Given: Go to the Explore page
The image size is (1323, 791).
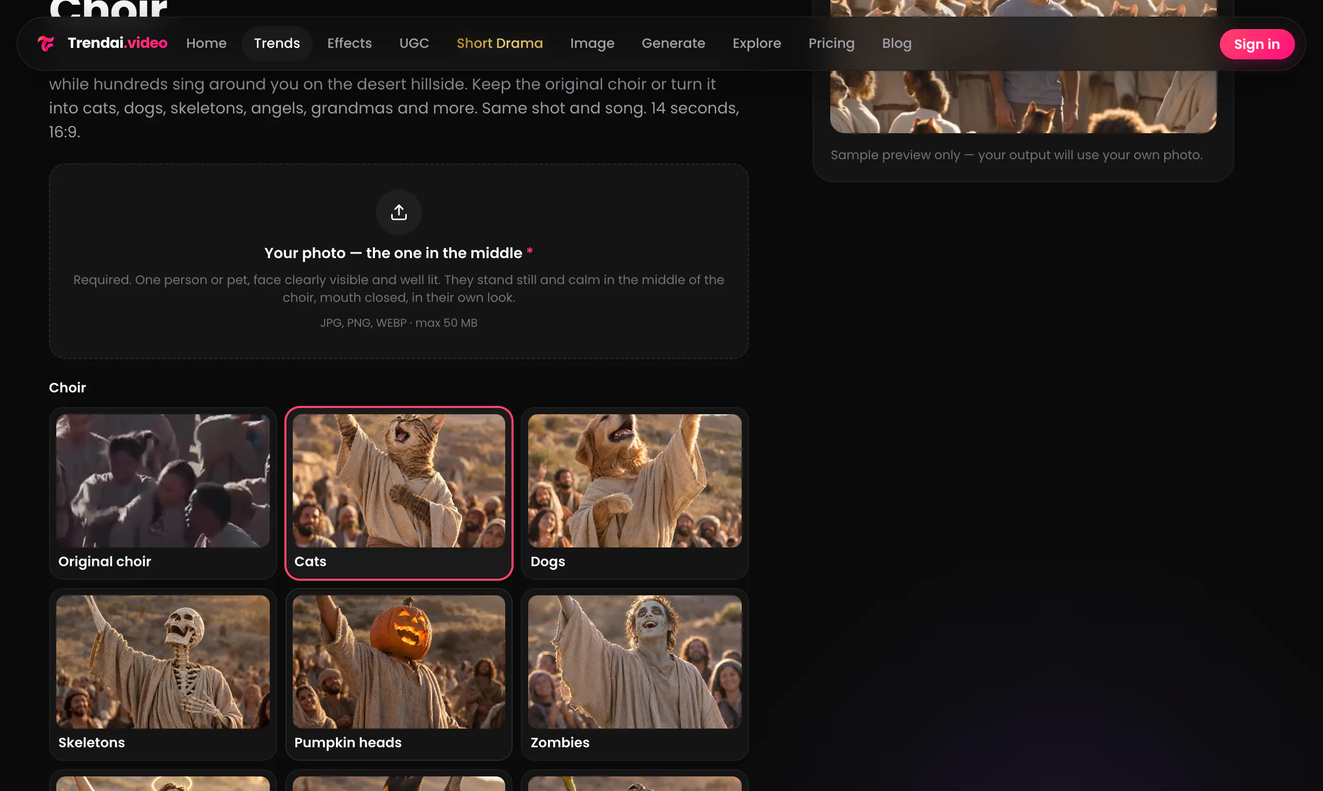Looking at the screenshot, I should tap(756, 43).
